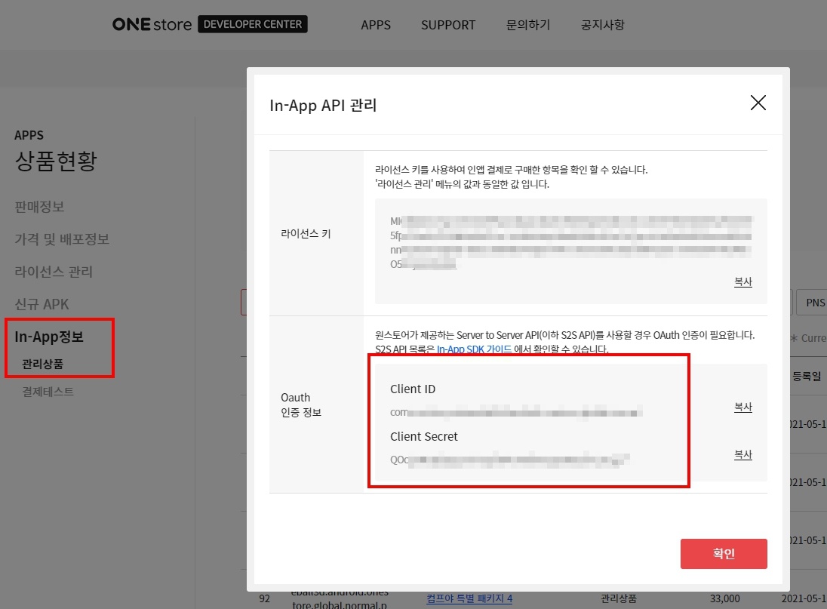This screenshot has width=827, height=609.
Task: Select 가격 및 배포정보 in the sidebar
Action: pos(62,239)
